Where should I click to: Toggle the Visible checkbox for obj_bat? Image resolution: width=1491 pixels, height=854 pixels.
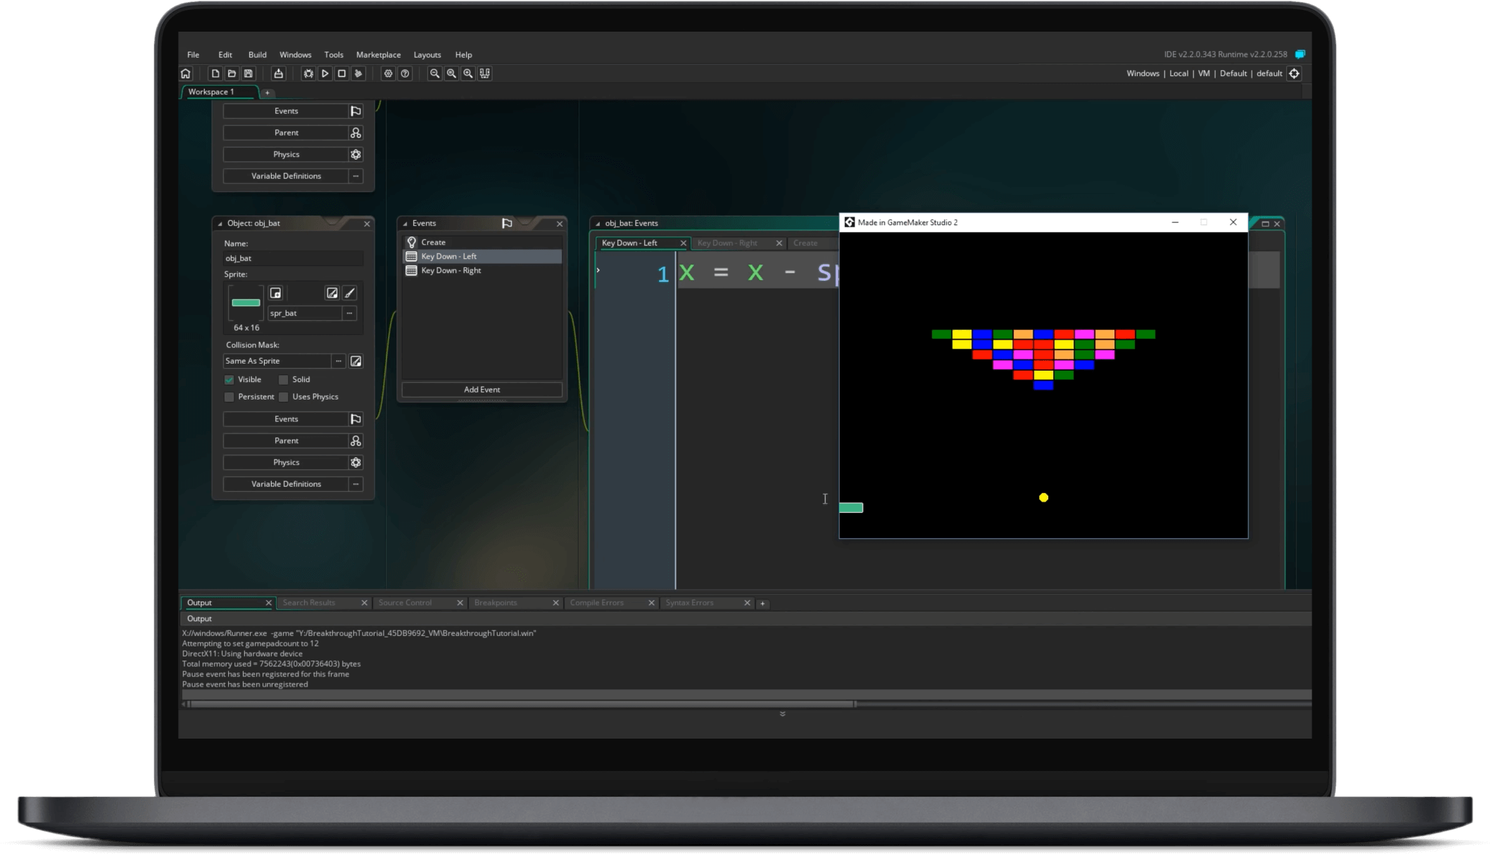(229, 379)
